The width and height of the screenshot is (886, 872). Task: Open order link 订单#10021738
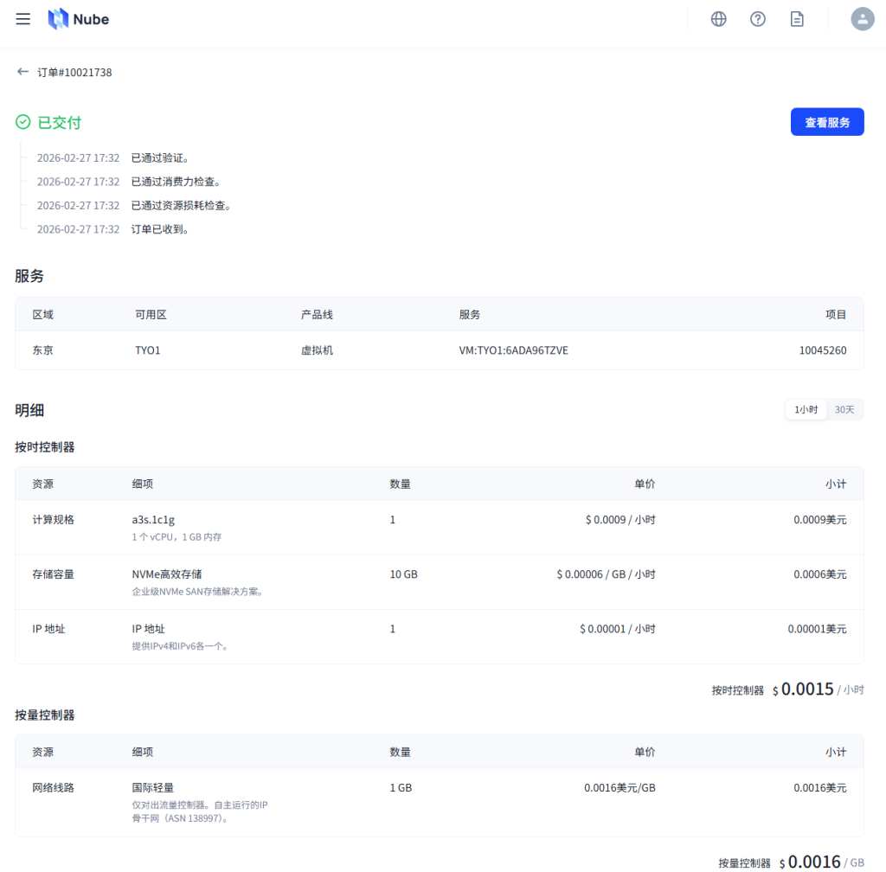point(74,72)
